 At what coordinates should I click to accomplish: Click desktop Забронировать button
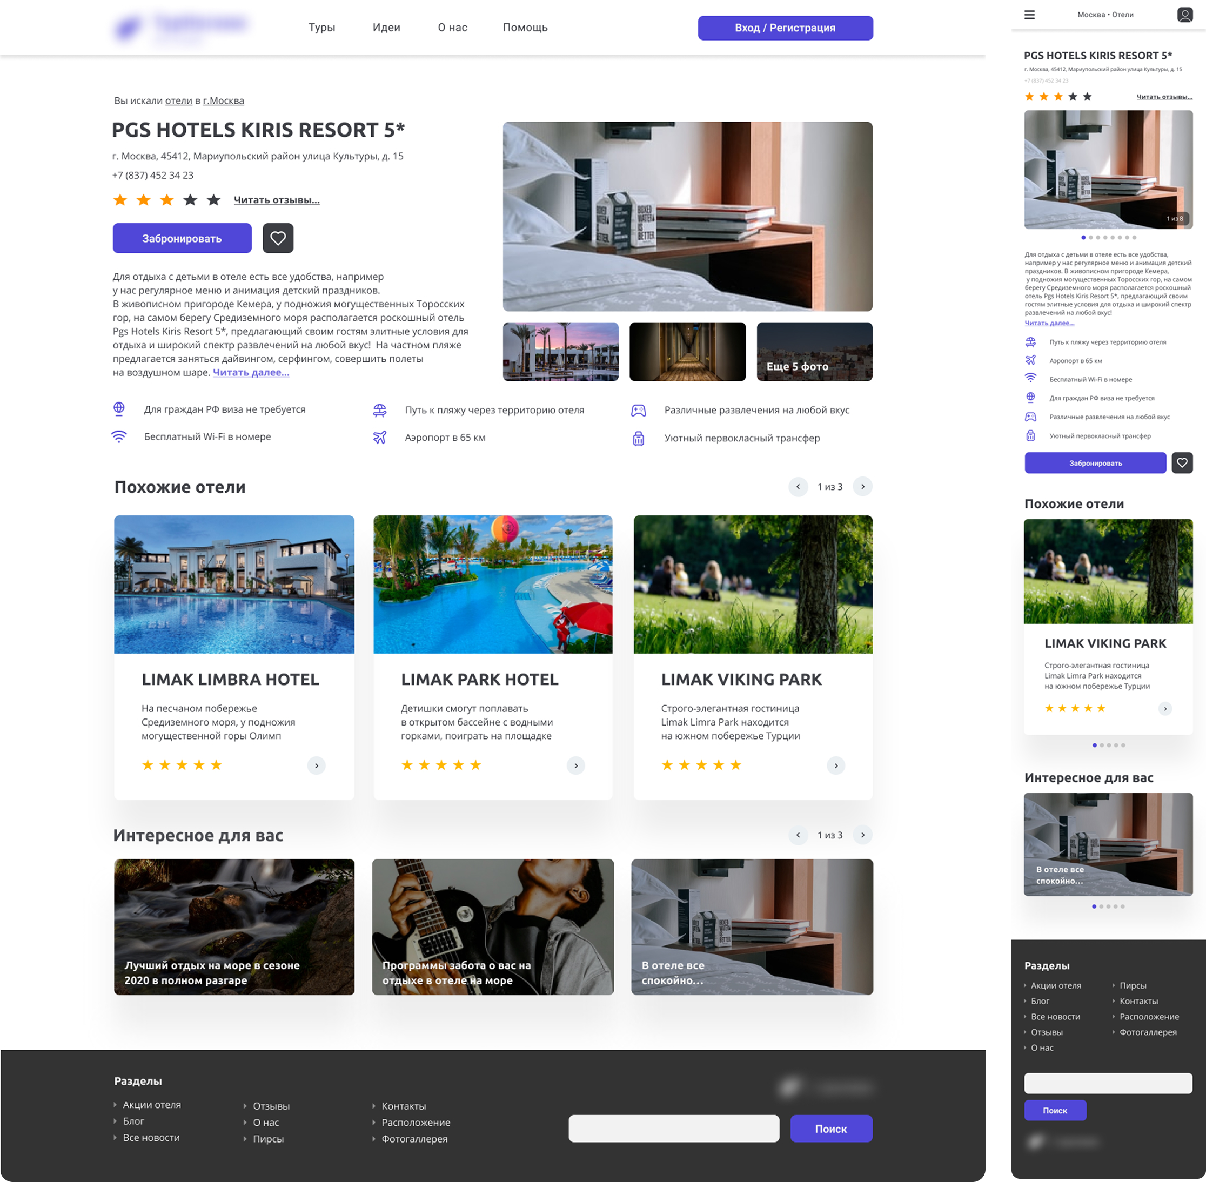[x=182, y=238]
